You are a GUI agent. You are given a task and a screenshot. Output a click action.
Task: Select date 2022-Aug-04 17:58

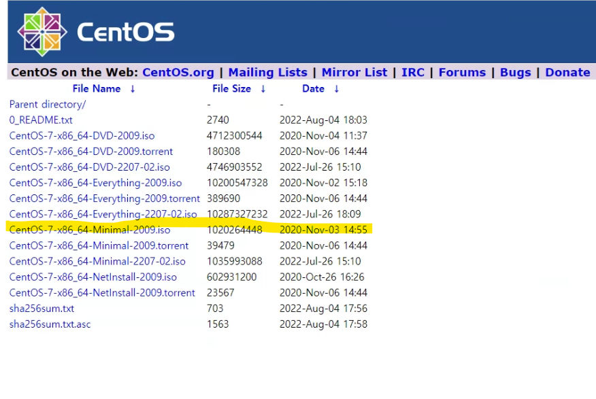[x=323, y=324]
